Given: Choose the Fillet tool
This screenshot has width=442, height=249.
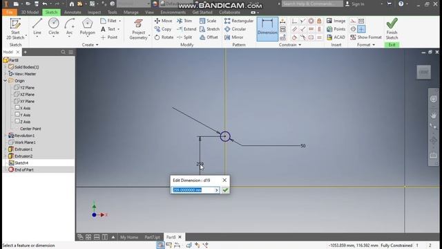Looking at the screenshot, I should click(108, 21).
